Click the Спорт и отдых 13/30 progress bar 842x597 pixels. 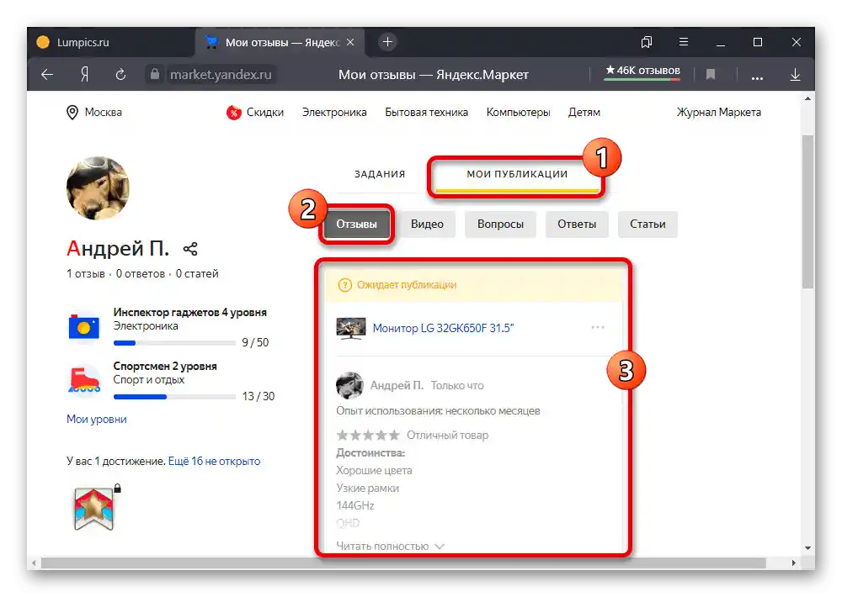[174, 397]
